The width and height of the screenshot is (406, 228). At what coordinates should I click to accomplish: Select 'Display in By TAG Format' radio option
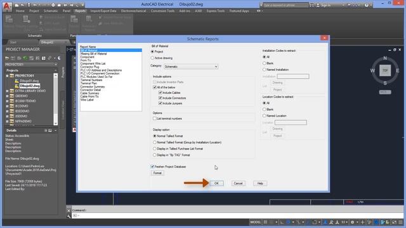[x=155, y=155]
